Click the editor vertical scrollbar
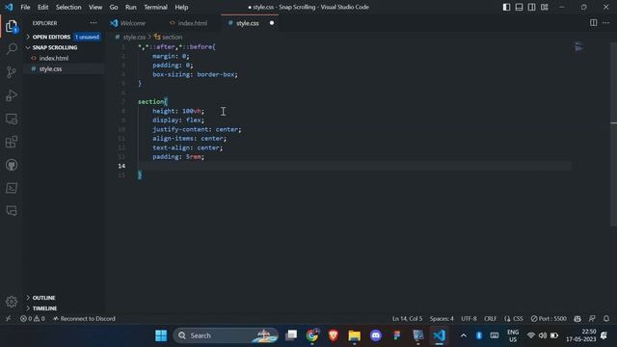This screenshot has height=347, width=617. (613, 134)
